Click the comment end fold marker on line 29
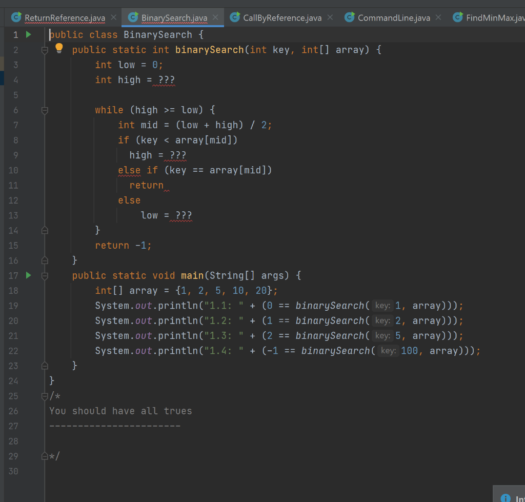525x502 pixels. 45,456
